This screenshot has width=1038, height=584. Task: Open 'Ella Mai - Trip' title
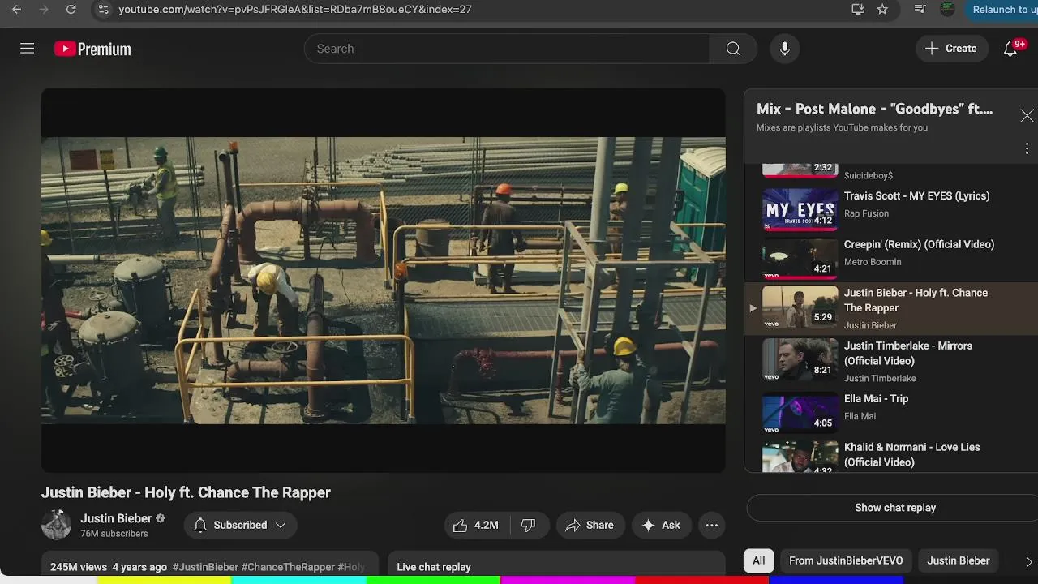(x=876, y=399)
